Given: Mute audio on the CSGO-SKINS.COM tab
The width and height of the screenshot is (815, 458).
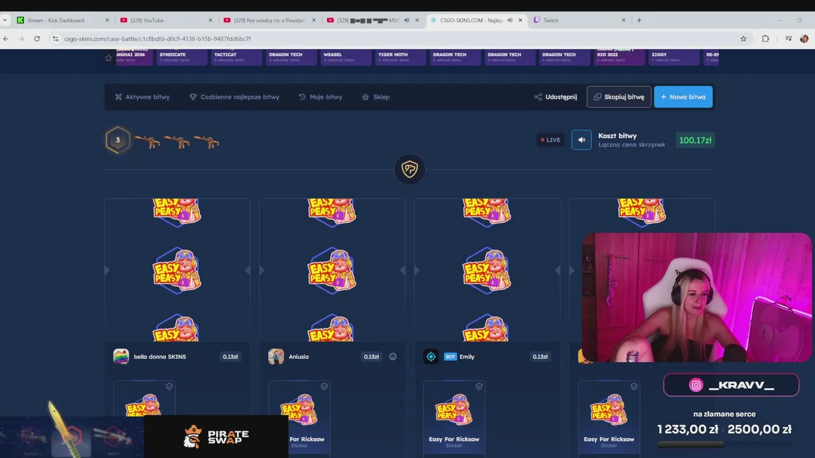Looking at the screenshot, I should 509,20.
